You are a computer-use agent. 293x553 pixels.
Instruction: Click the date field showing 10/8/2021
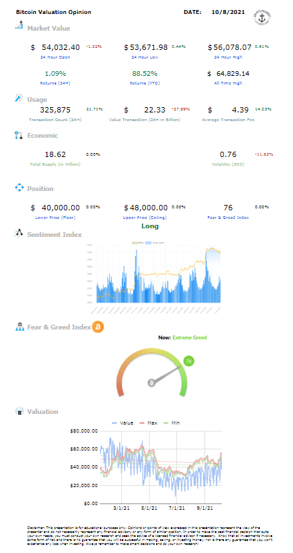tap(228, 12)
